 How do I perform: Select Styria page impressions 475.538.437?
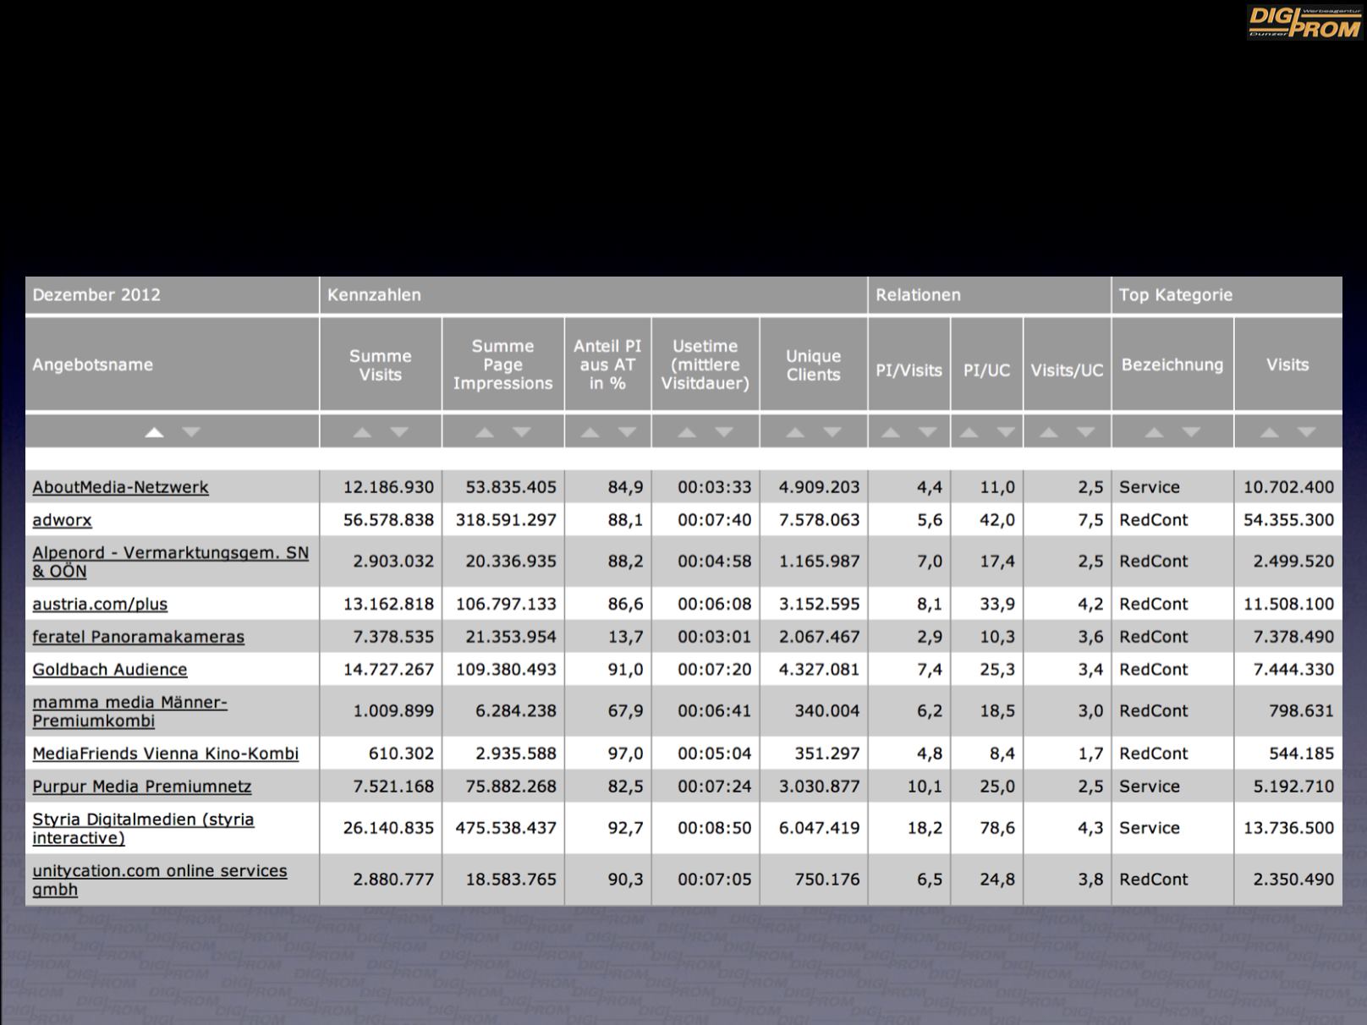506,828
